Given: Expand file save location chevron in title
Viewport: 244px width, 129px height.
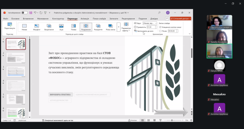Looking at the screenshot, I should (x=128, y=13).
